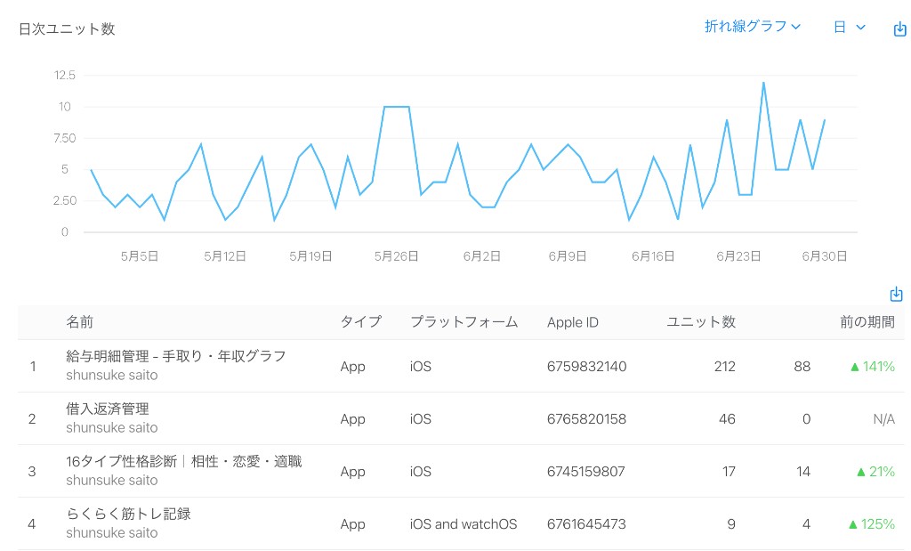The height and width of the screenshot is (551, 911).
Task: Open the 日 interval dropdown
Action: pos(850,27)
